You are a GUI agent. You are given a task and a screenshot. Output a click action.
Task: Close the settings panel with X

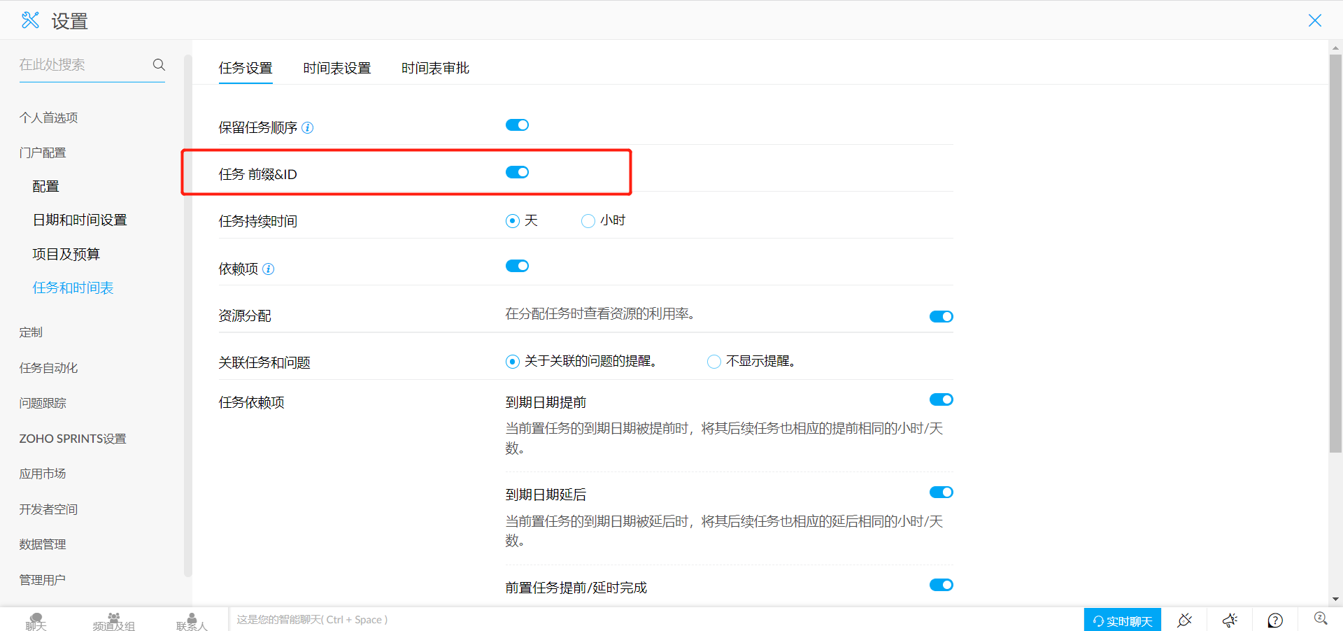tap(1314, 20)
